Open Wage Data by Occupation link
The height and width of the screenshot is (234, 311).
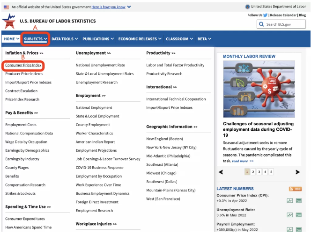click(x=26, y=142)
